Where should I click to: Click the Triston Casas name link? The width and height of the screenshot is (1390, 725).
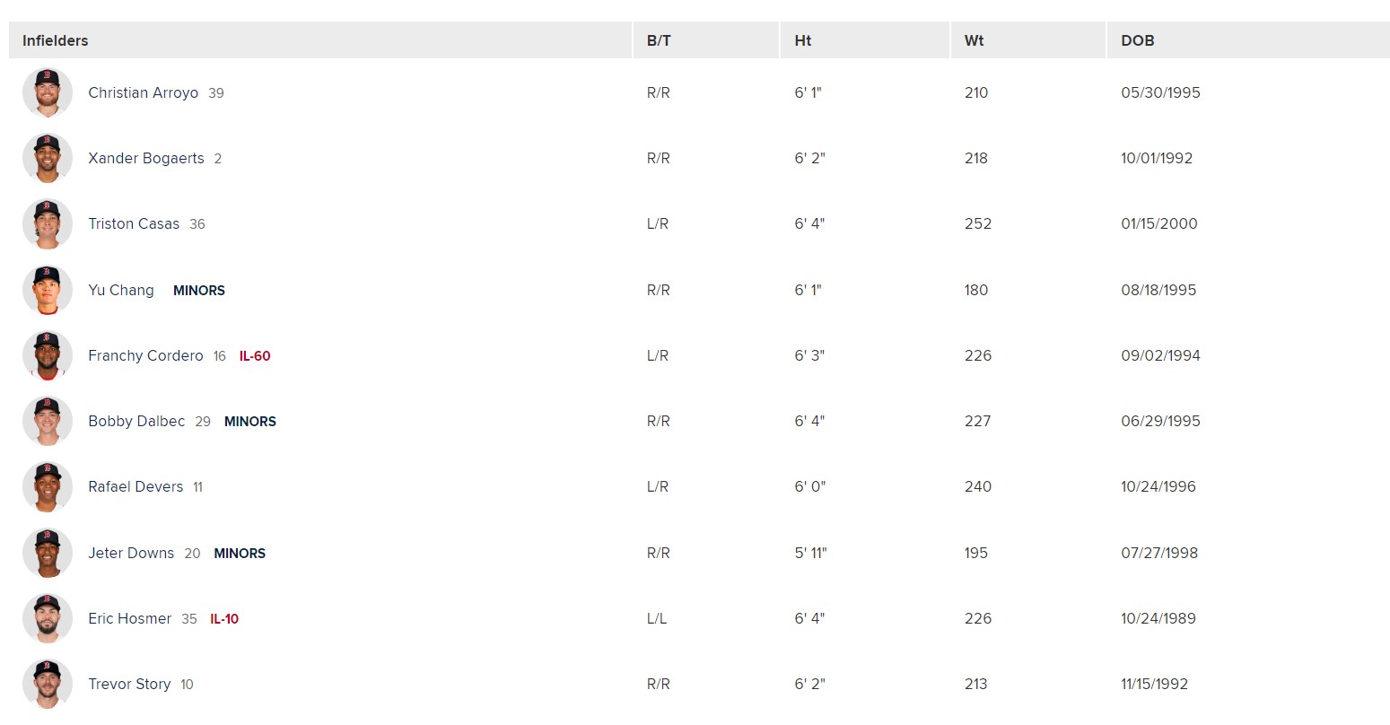133,224
